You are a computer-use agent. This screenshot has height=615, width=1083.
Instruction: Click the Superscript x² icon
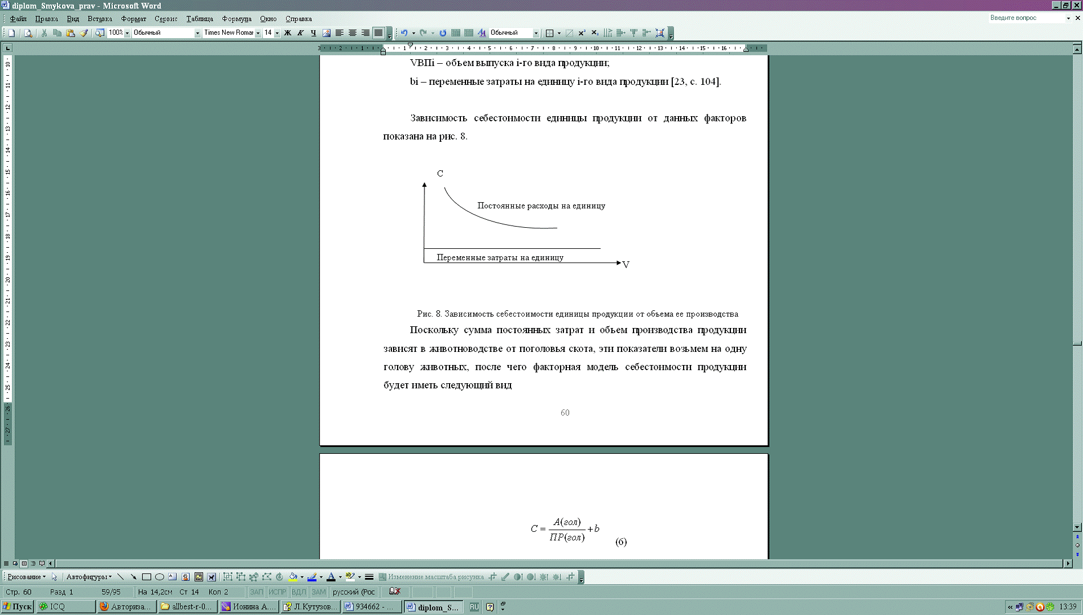(x=582, y=33)
